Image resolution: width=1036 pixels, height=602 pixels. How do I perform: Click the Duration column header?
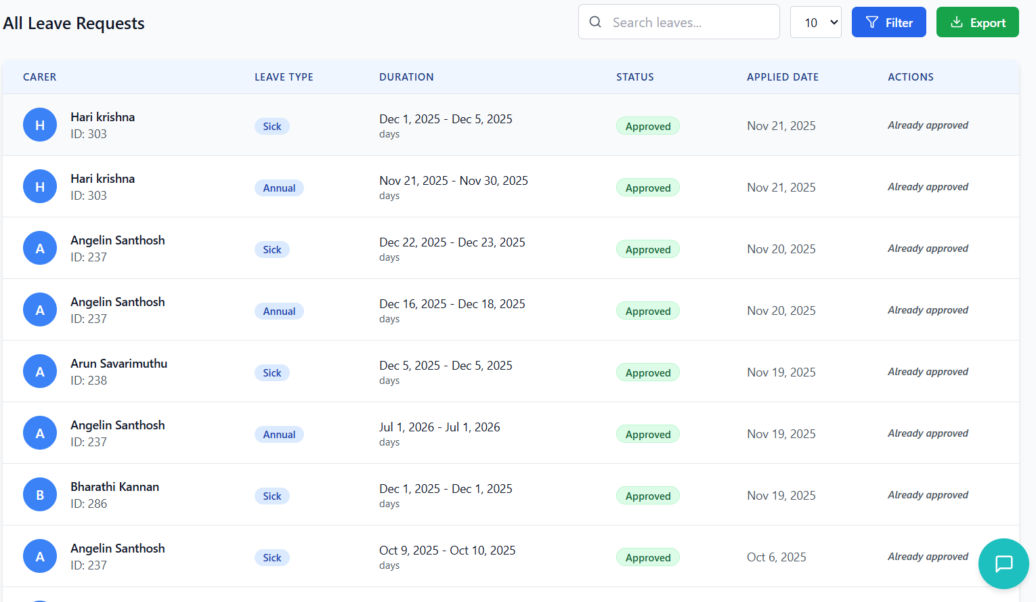pos(406,77)
